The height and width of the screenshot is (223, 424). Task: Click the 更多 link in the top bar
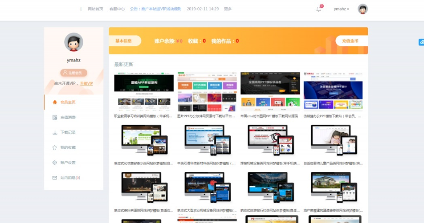pyautogui.click(x=228, y=9)
